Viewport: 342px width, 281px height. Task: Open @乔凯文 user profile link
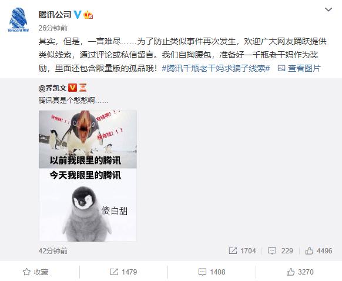click(x=52, y=88)
